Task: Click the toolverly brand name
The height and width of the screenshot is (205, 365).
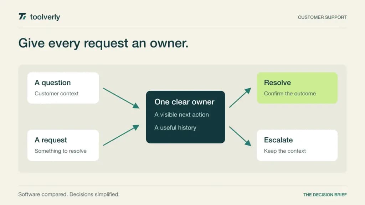Action: coord(45,17)
